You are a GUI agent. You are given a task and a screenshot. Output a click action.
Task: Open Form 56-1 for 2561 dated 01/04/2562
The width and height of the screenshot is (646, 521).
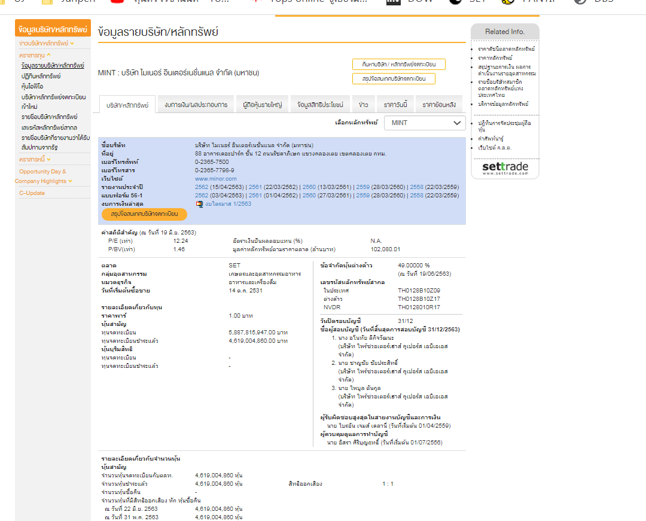click(x=255, y=195)
